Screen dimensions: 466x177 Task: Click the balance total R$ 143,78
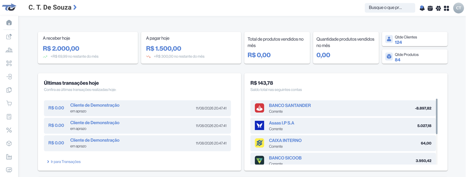(262, 83)
